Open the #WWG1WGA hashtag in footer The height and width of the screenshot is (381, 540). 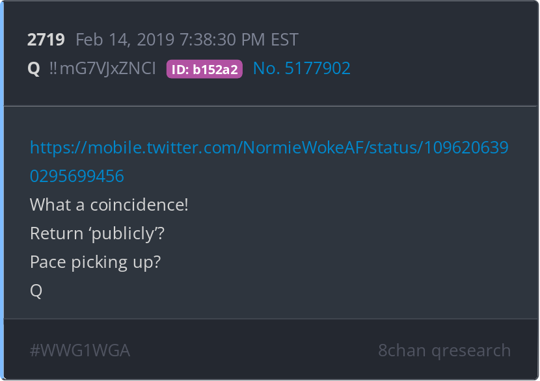[x=80, y=350]
